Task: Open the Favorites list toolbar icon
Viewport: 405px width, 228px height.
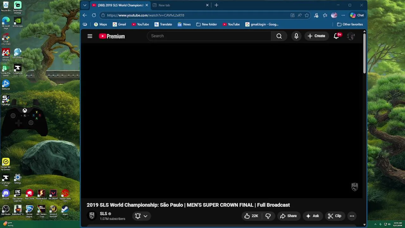Action: (x=325, y=15)
